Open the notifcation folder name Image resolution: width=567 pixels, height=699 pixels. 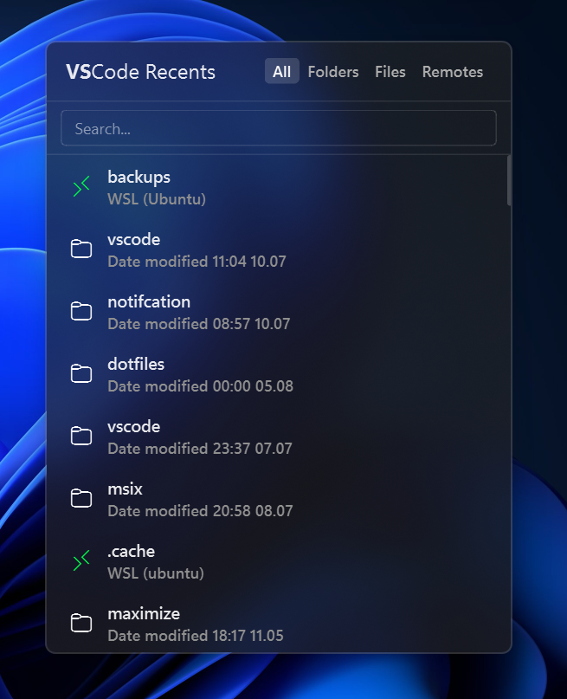[149, 301]
